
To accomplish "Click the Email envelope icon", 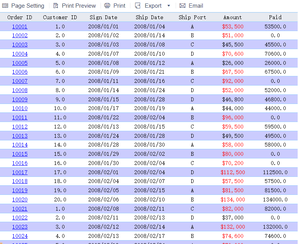I will [183, 6].
